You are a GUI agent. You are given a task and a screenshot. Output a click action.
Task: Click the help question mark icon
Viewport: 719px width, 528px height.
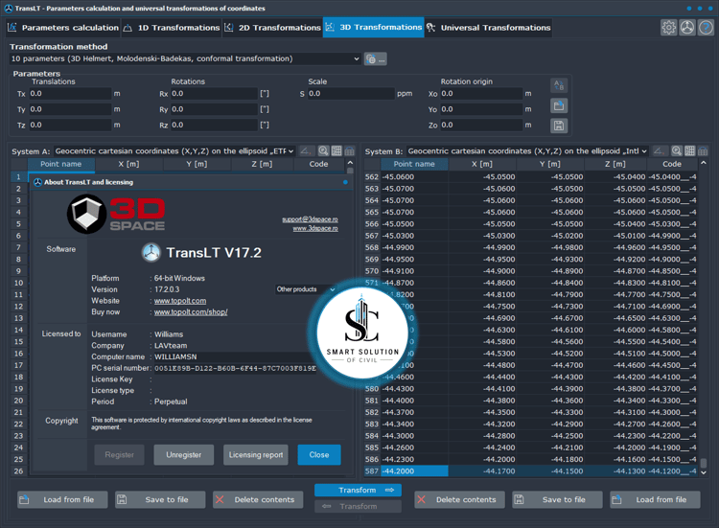point(706,28)
